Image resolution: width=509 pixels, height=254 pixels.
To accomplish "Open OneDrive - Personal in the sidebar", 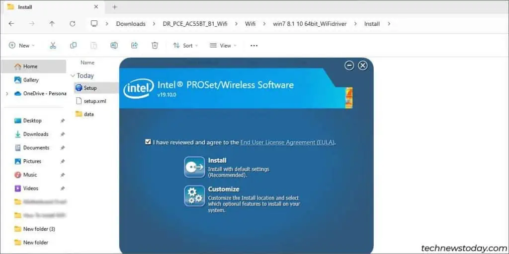I will click(x=40, y=94).
